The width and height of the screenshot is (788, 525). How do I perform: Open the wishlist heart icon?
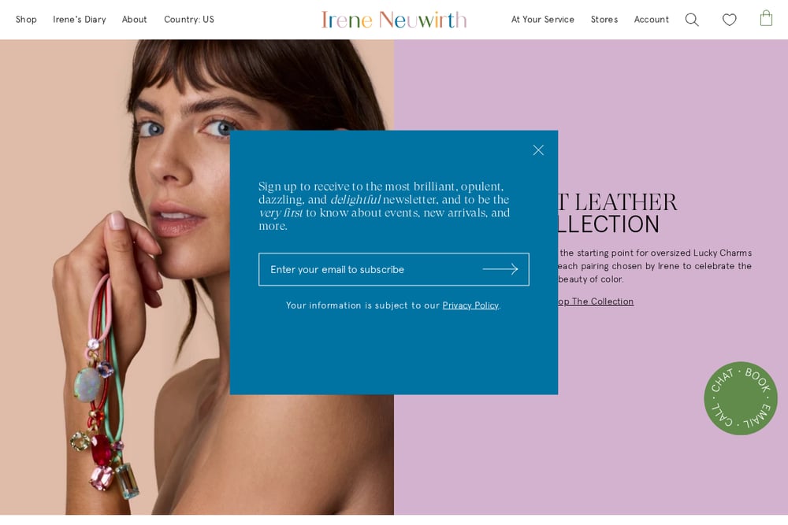coord(729,20)
